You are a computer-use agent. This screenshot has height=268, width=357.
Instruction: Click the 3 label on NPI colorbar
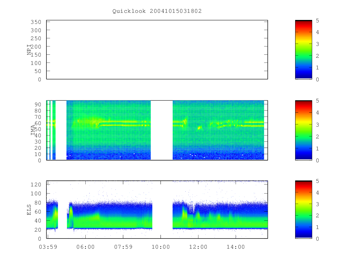(317, 44)
